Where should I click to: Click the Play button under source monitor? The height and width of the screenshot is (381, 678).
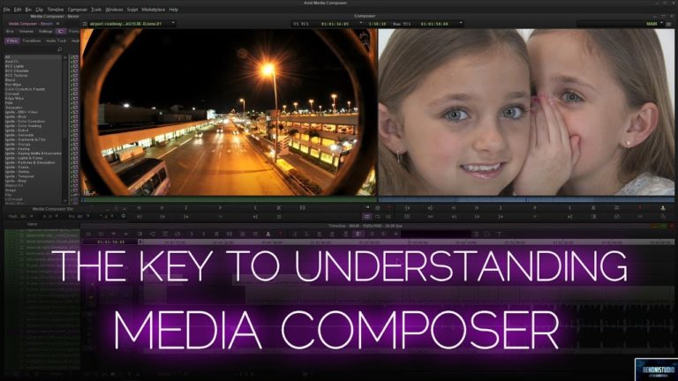tap(220, 208)
